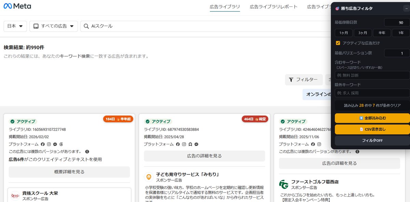Click the 464日 殿堂 badge
This screenshot has height=202, width=410.
coord(255,119)
